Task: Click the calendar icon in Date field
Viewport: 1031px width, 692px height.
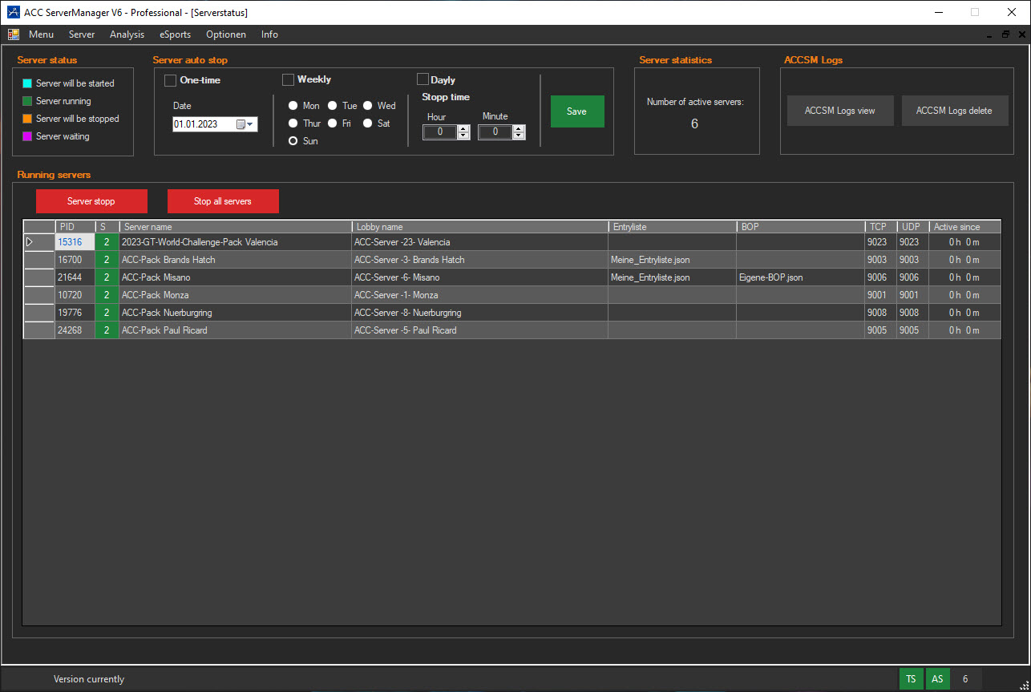Action: point(241,124)
